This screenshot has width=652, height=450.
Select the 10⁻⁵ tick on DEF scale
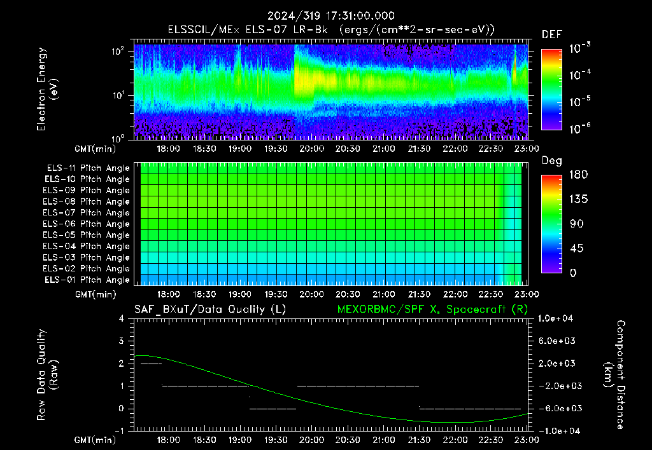click(580, 102)
